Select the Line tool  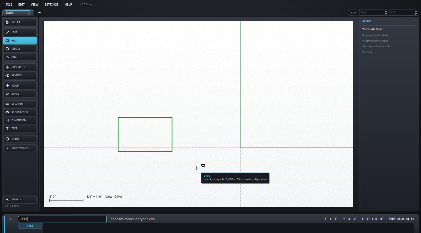[20, 32]
